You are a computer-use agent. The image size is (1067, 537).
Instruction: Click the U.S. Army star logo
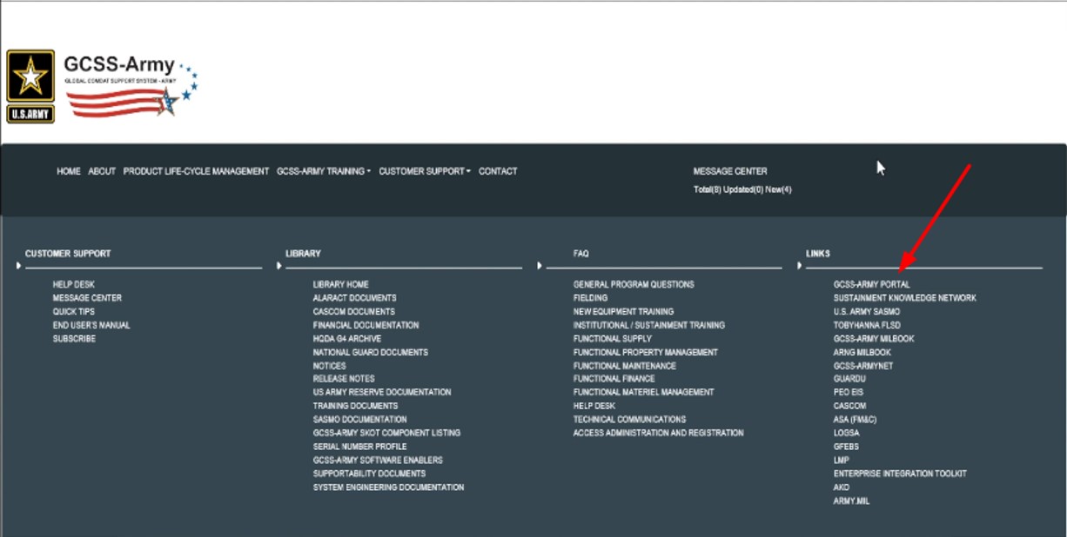click(30, 86)
